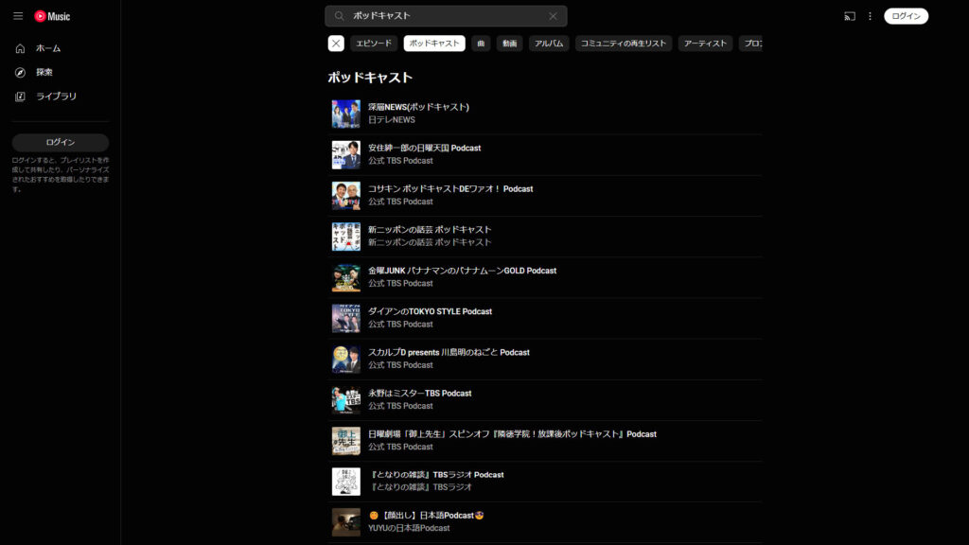Open 日曜劇場「御上先生」スピンオフ podcast title
The image size is (969, 545).
coord(512,433)
